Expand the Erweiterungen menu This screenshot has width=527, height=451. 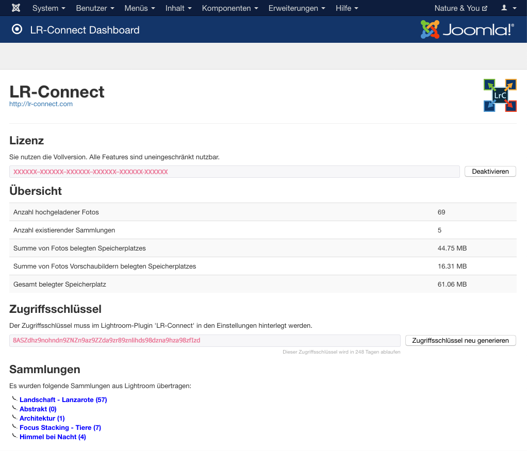(297, 8)
